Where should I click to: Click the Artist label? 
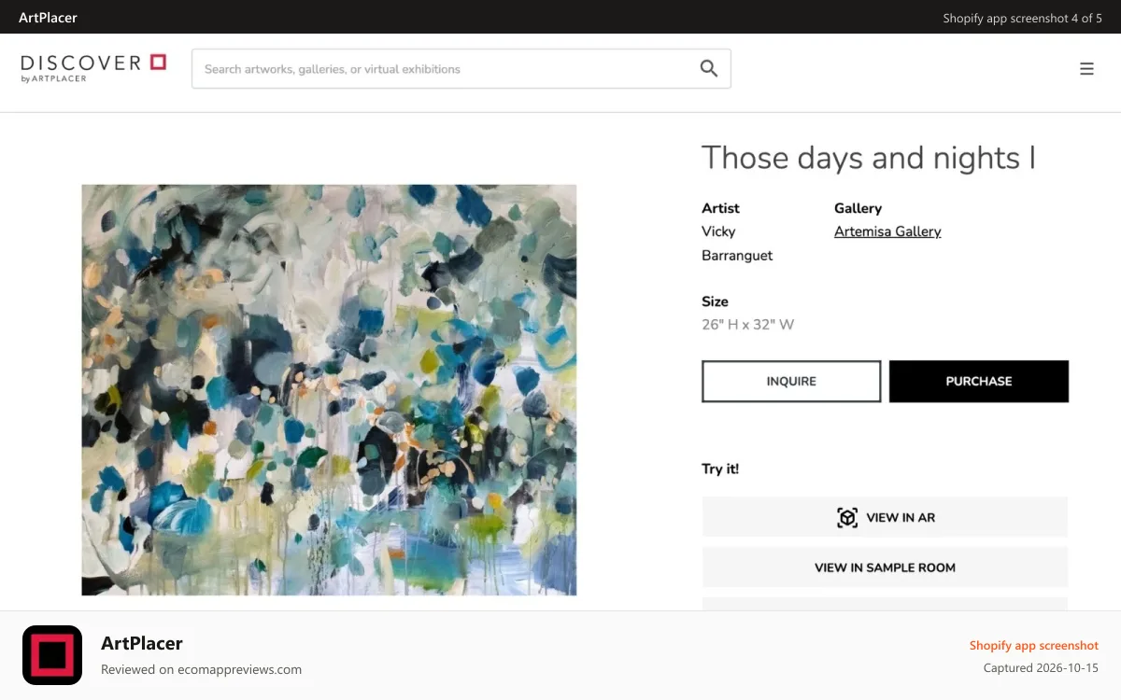pyautogui.click(x=720, y=208)
